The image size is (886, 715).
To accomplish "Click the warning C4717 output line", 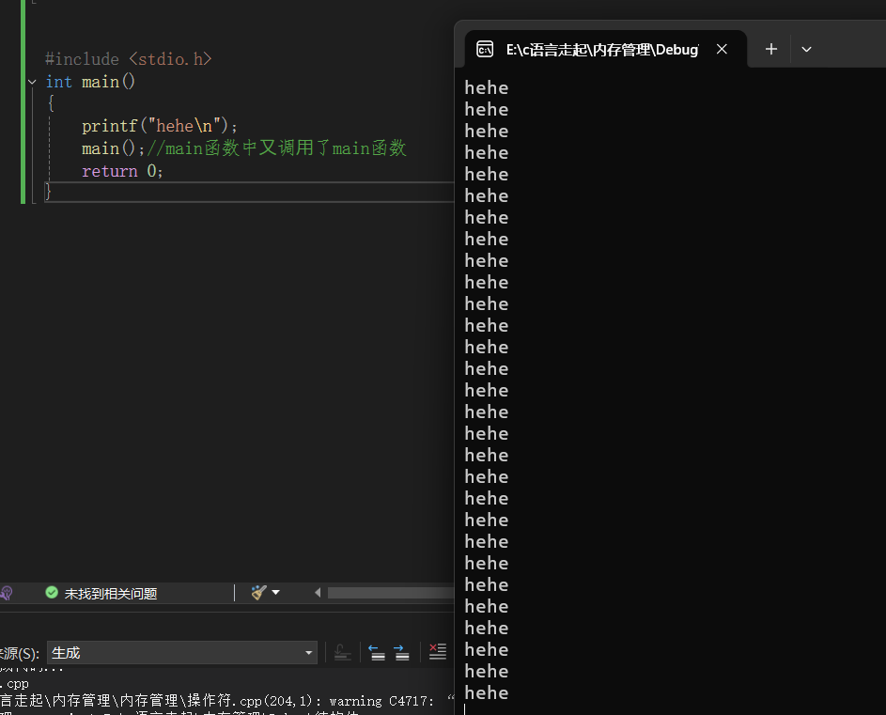I will tap(226, 701).
